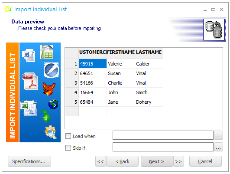Click the database import icon at top right
Image resolution: width=230 pixels, height=174 pixels.
click(x=214, y=30)
